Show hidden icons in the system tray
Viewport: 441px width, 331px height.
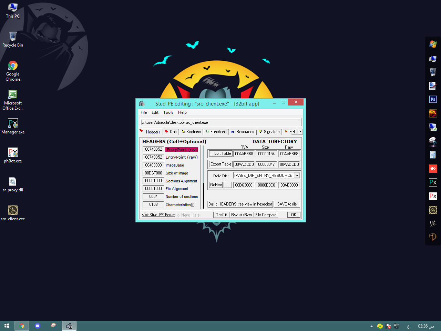pyautogui.click(x=371, y=326)
